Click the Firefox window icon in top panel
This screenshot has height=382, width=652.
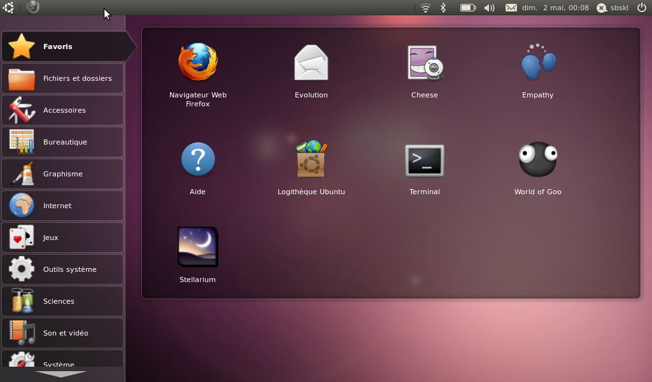point(32,7)
